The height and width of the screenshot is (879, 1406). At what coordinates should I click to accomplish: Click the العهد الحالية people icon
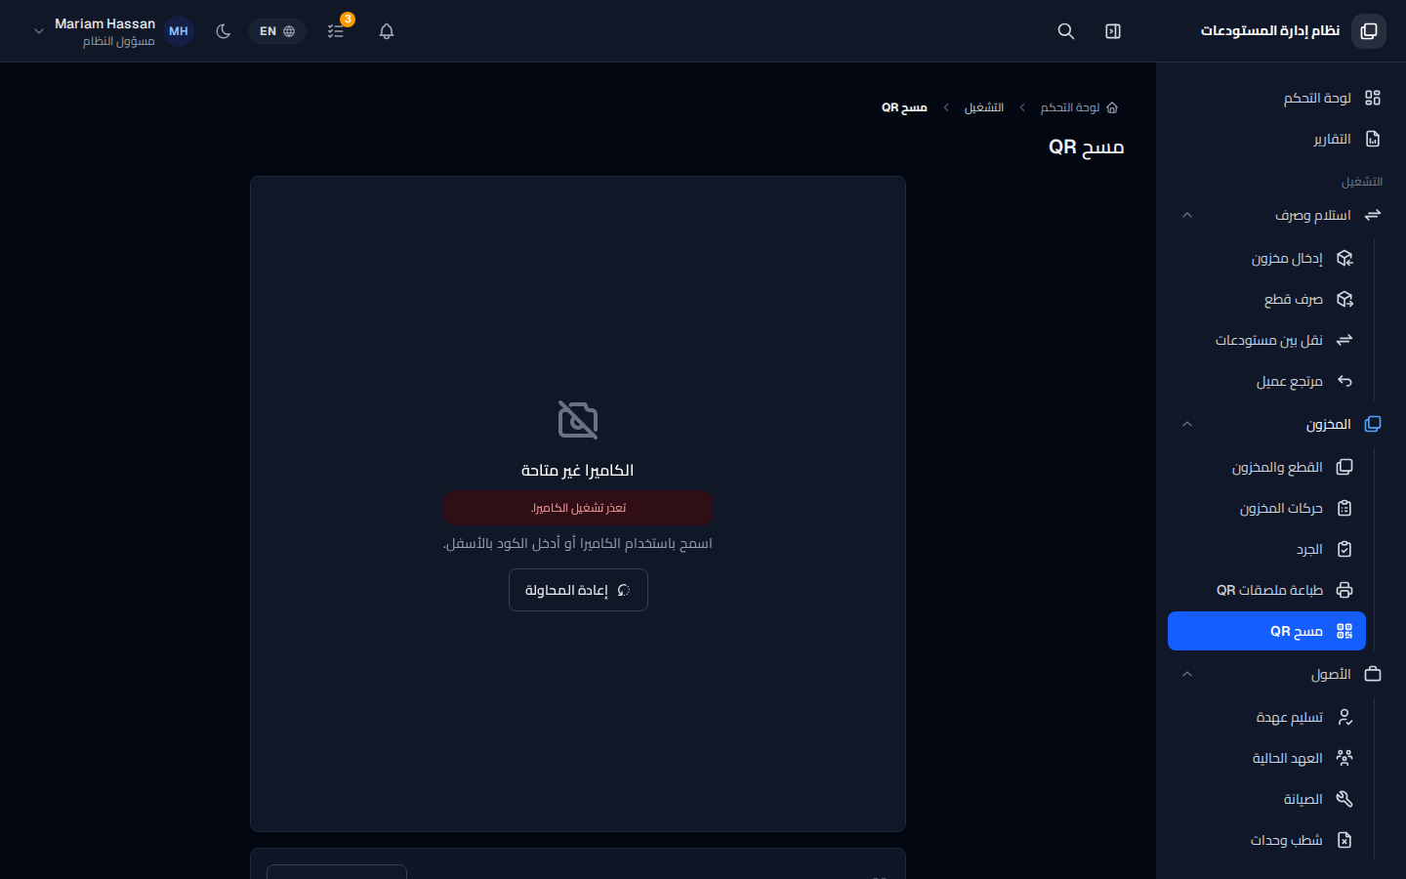[1344, 758]
